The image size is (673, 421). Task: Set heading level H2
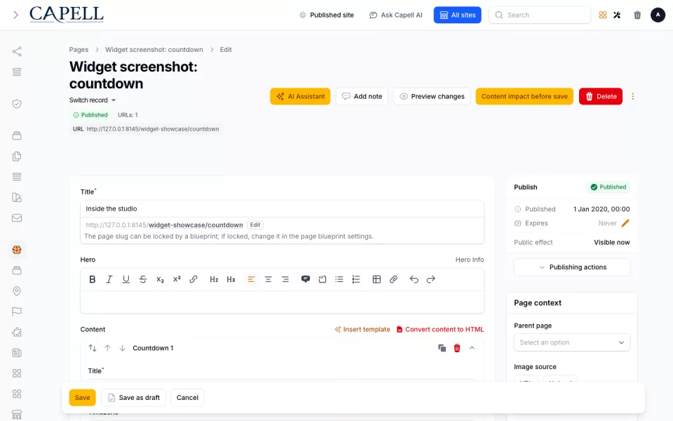[214, 279]
